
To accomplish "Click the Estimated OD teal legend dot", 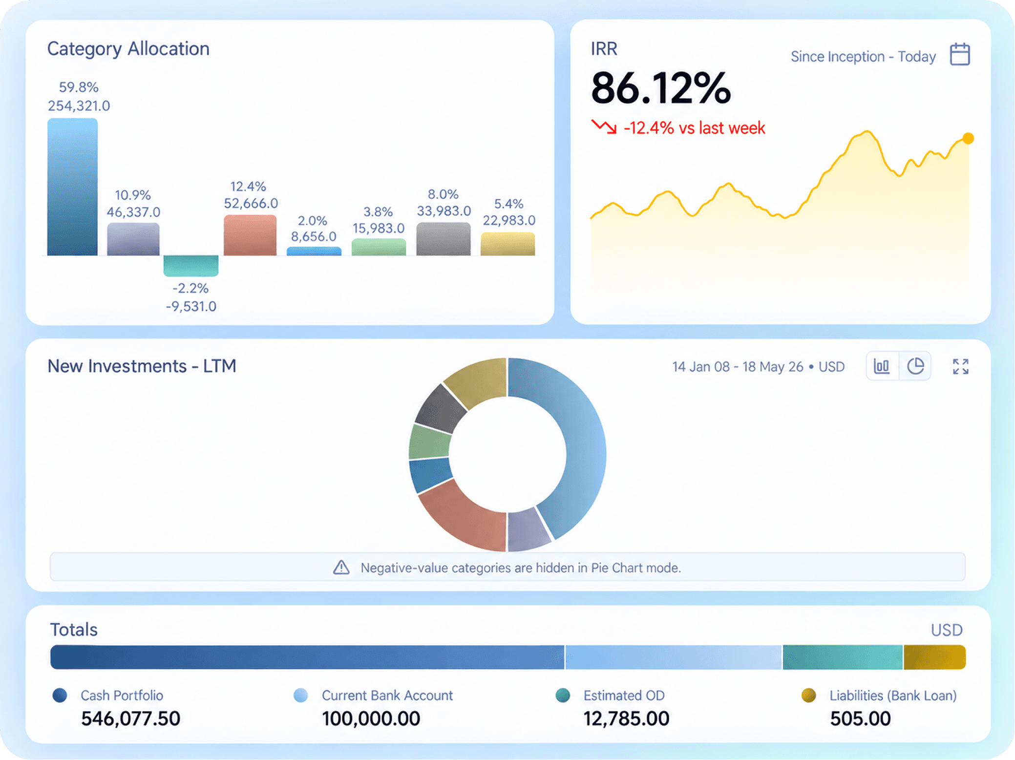I will [563, 695].
